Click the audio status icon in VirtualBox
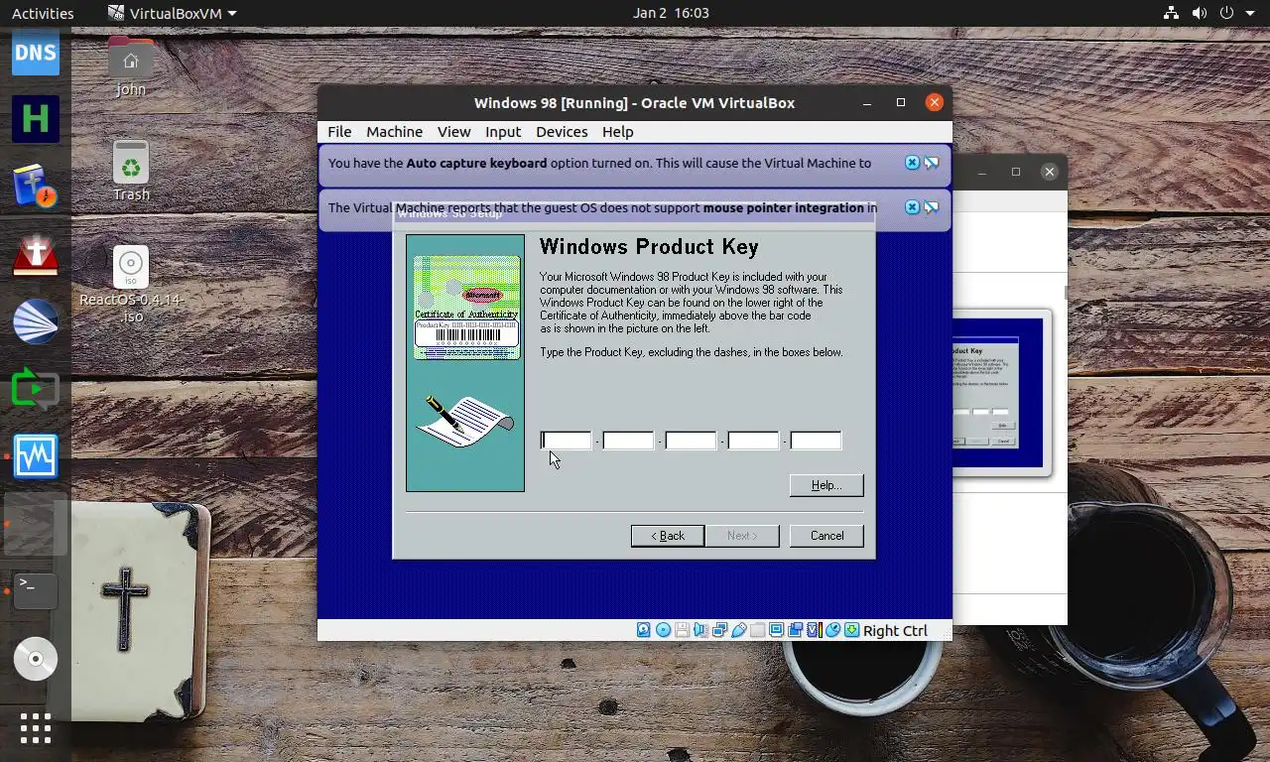The height and width of the screenshot is (762, 1270). [x=700, y=630]
